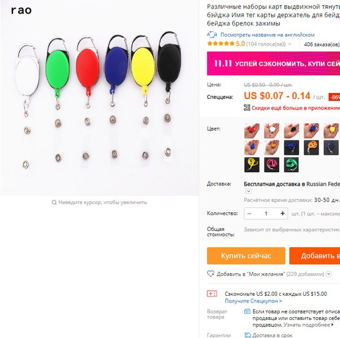The width and height of the screenshot is (340, 338).
Task: Expand the rating votes dropdown arrow
Action: (289, 45)
